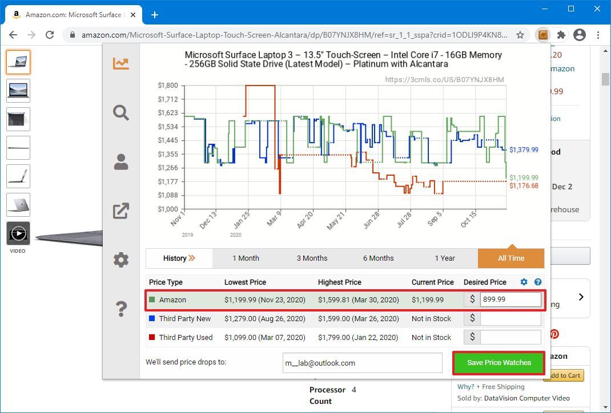Click the email address input field
The height and width of the screenshot is (413, 611).
[362, 363]
